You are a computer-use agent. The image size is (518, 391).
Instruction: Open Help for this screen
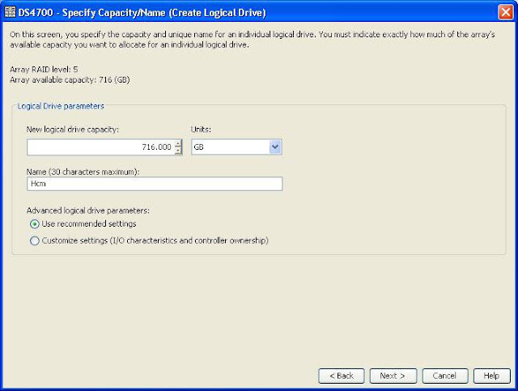(491, 376)
